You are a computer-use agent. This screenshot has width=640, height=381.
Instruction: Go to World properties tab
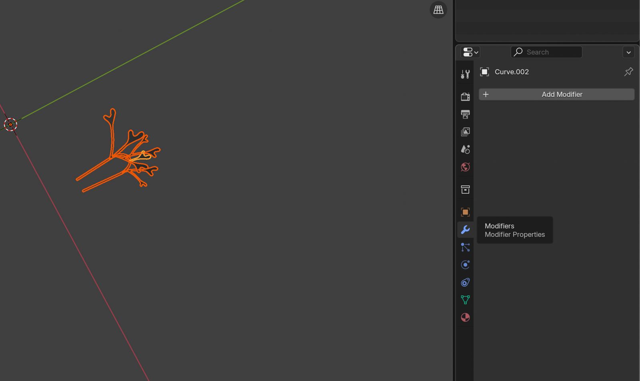pyautogui.click(x=465, y=167)
